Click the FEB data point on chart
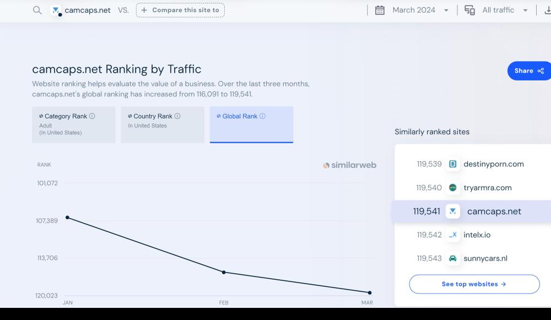The height and width of the screenshot is (320, 551). coord(224,272)
